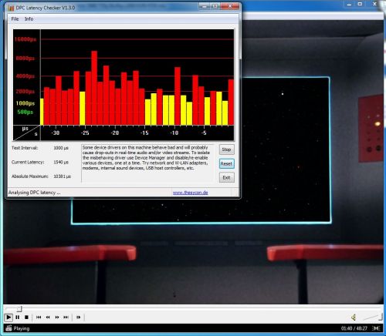This screenshot has width=386, height=336.
Task: Click the 01:40 / 48:27 time readout
Action: tap(354, 328)
